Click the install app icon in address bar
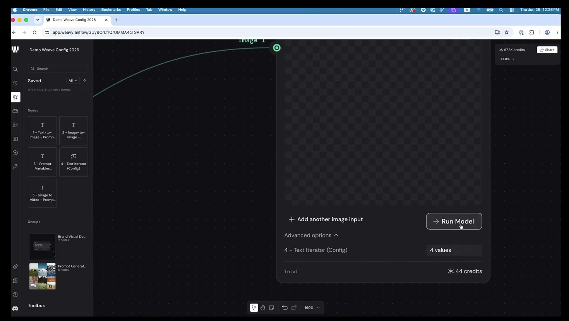This screenshot has width=569, height=321. [x=497, y=32]
